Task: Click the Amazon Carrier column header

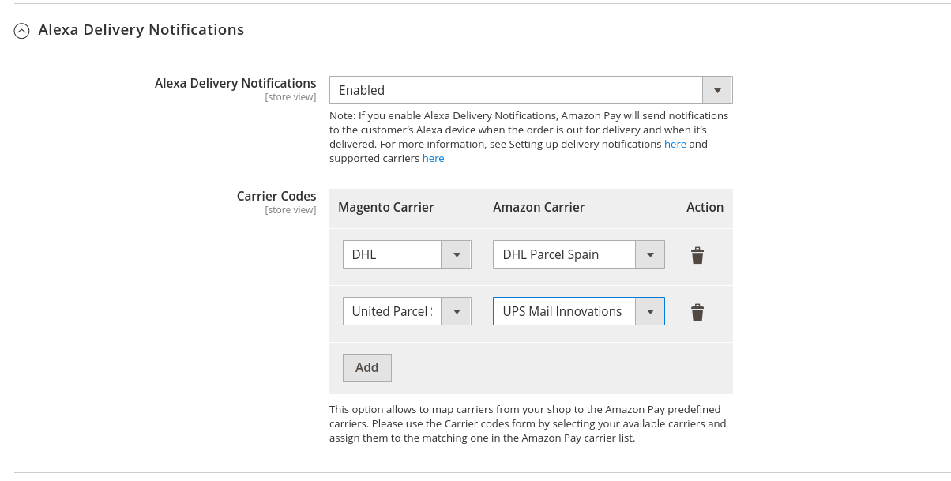Action: click(x=539, y=207)
